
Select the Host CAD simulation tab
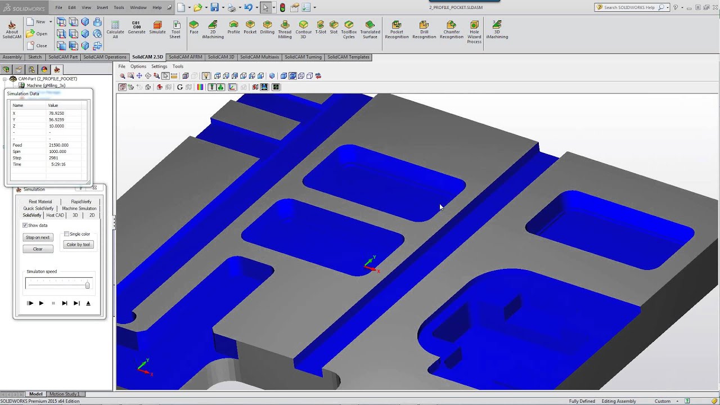[x=55, y=215]
